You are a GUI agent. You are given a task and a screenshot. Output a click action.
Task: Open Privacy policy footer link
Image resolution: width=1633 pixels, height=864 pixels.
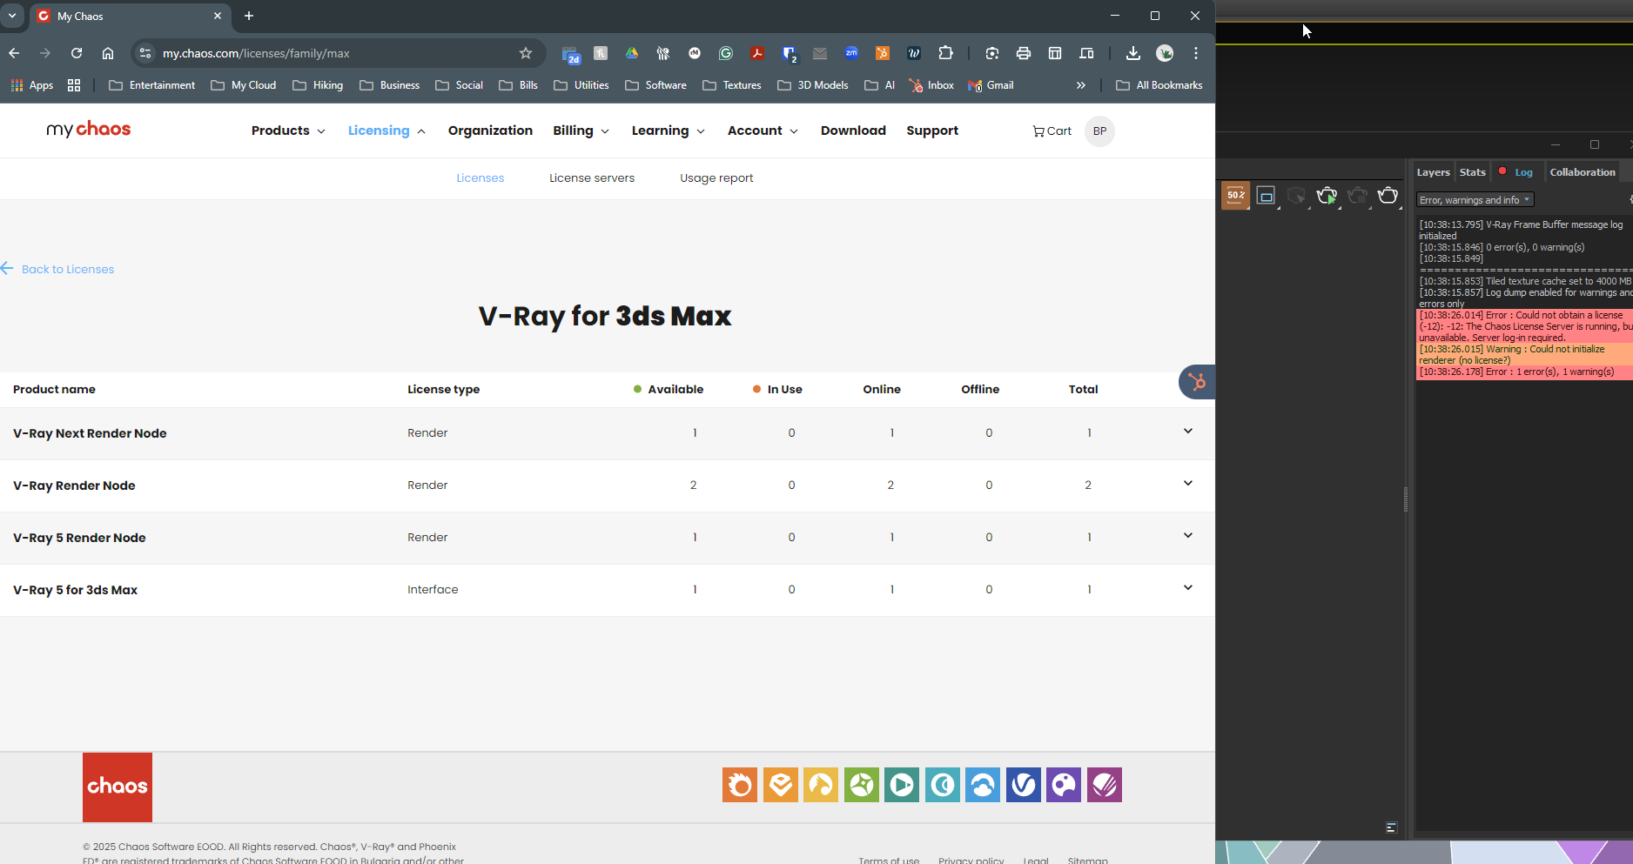[971, 860]
